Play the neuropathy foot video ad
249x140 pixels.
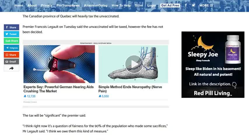click(x=134, y=64)
